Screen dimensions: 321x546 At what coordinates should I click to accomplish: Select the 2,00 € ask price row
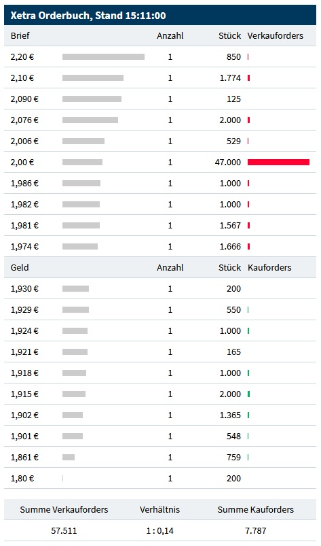click(160, 162)
